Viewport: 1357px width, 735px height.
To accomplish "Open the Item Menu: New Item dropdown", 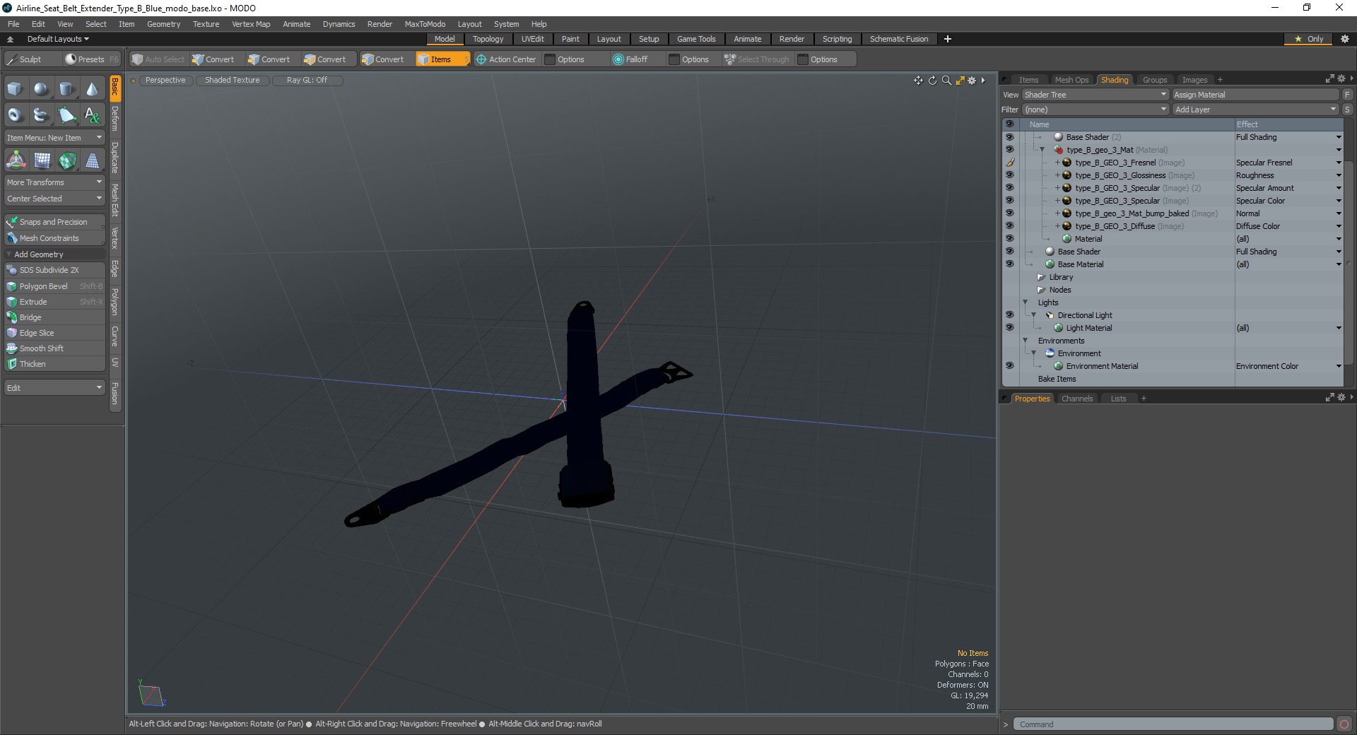I will [x=54, y=138].
